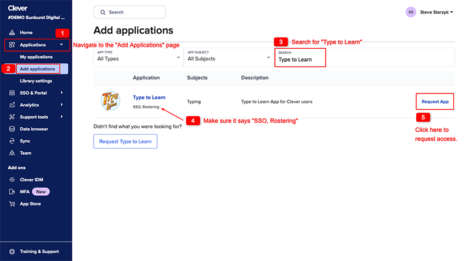471x261 pixels.
Task: Click the Home icon in sidebar
Action: [x=12, y=32]
